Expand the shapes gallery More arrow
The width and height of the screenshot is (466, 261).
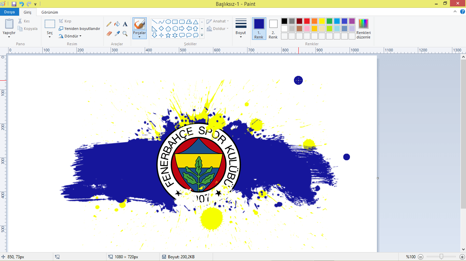(x=202, y=35)
